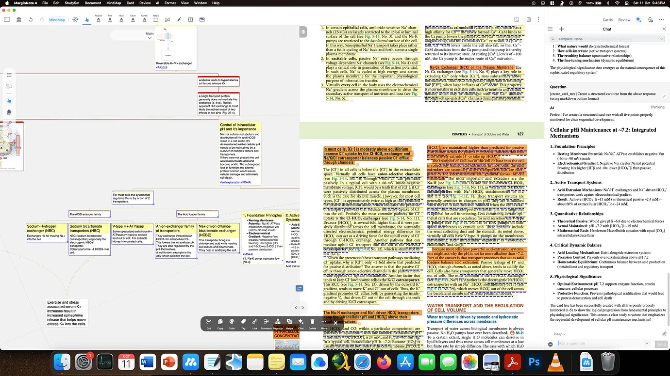The width and height of the screenshot is (670, 376).
Task: Click the Summary icon in the floating toolbar
Action: pos(266,322)
